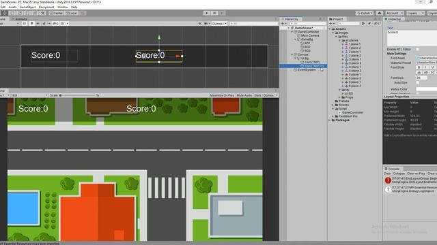The image size is (437, 245).
Task: Select the GameController script asset
Action: tap(352, 112)
